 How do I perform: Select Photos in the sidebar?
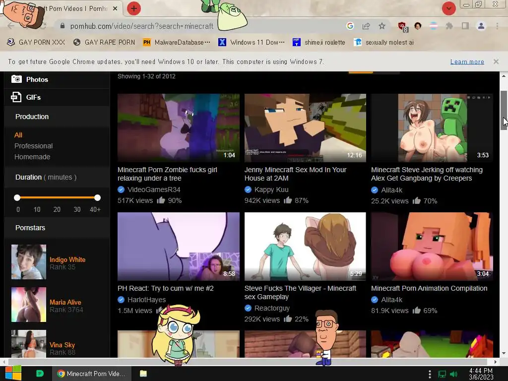pyautogui.click(x=37, y=79)
